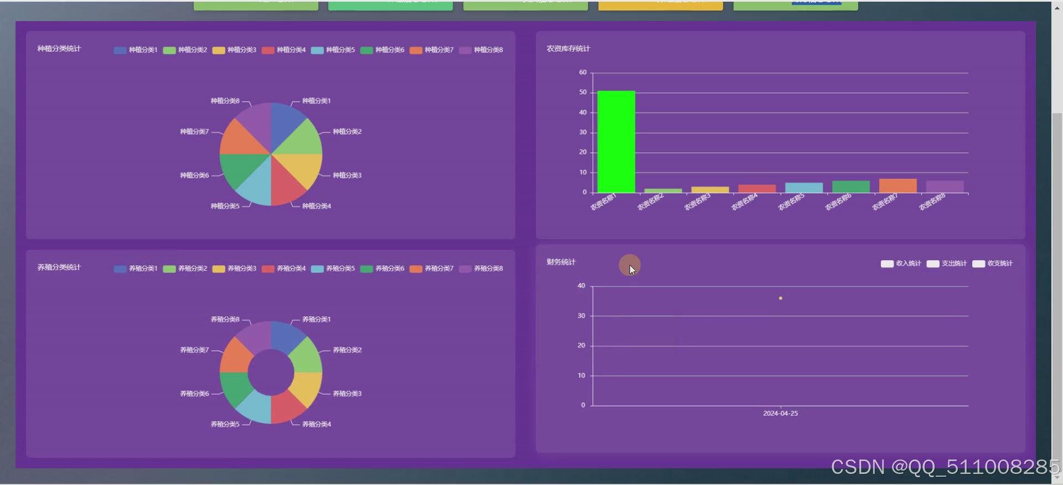1063x485 pixels.
Task: Click the 养殖分类统计 chart title
Action: coord(59,267)
